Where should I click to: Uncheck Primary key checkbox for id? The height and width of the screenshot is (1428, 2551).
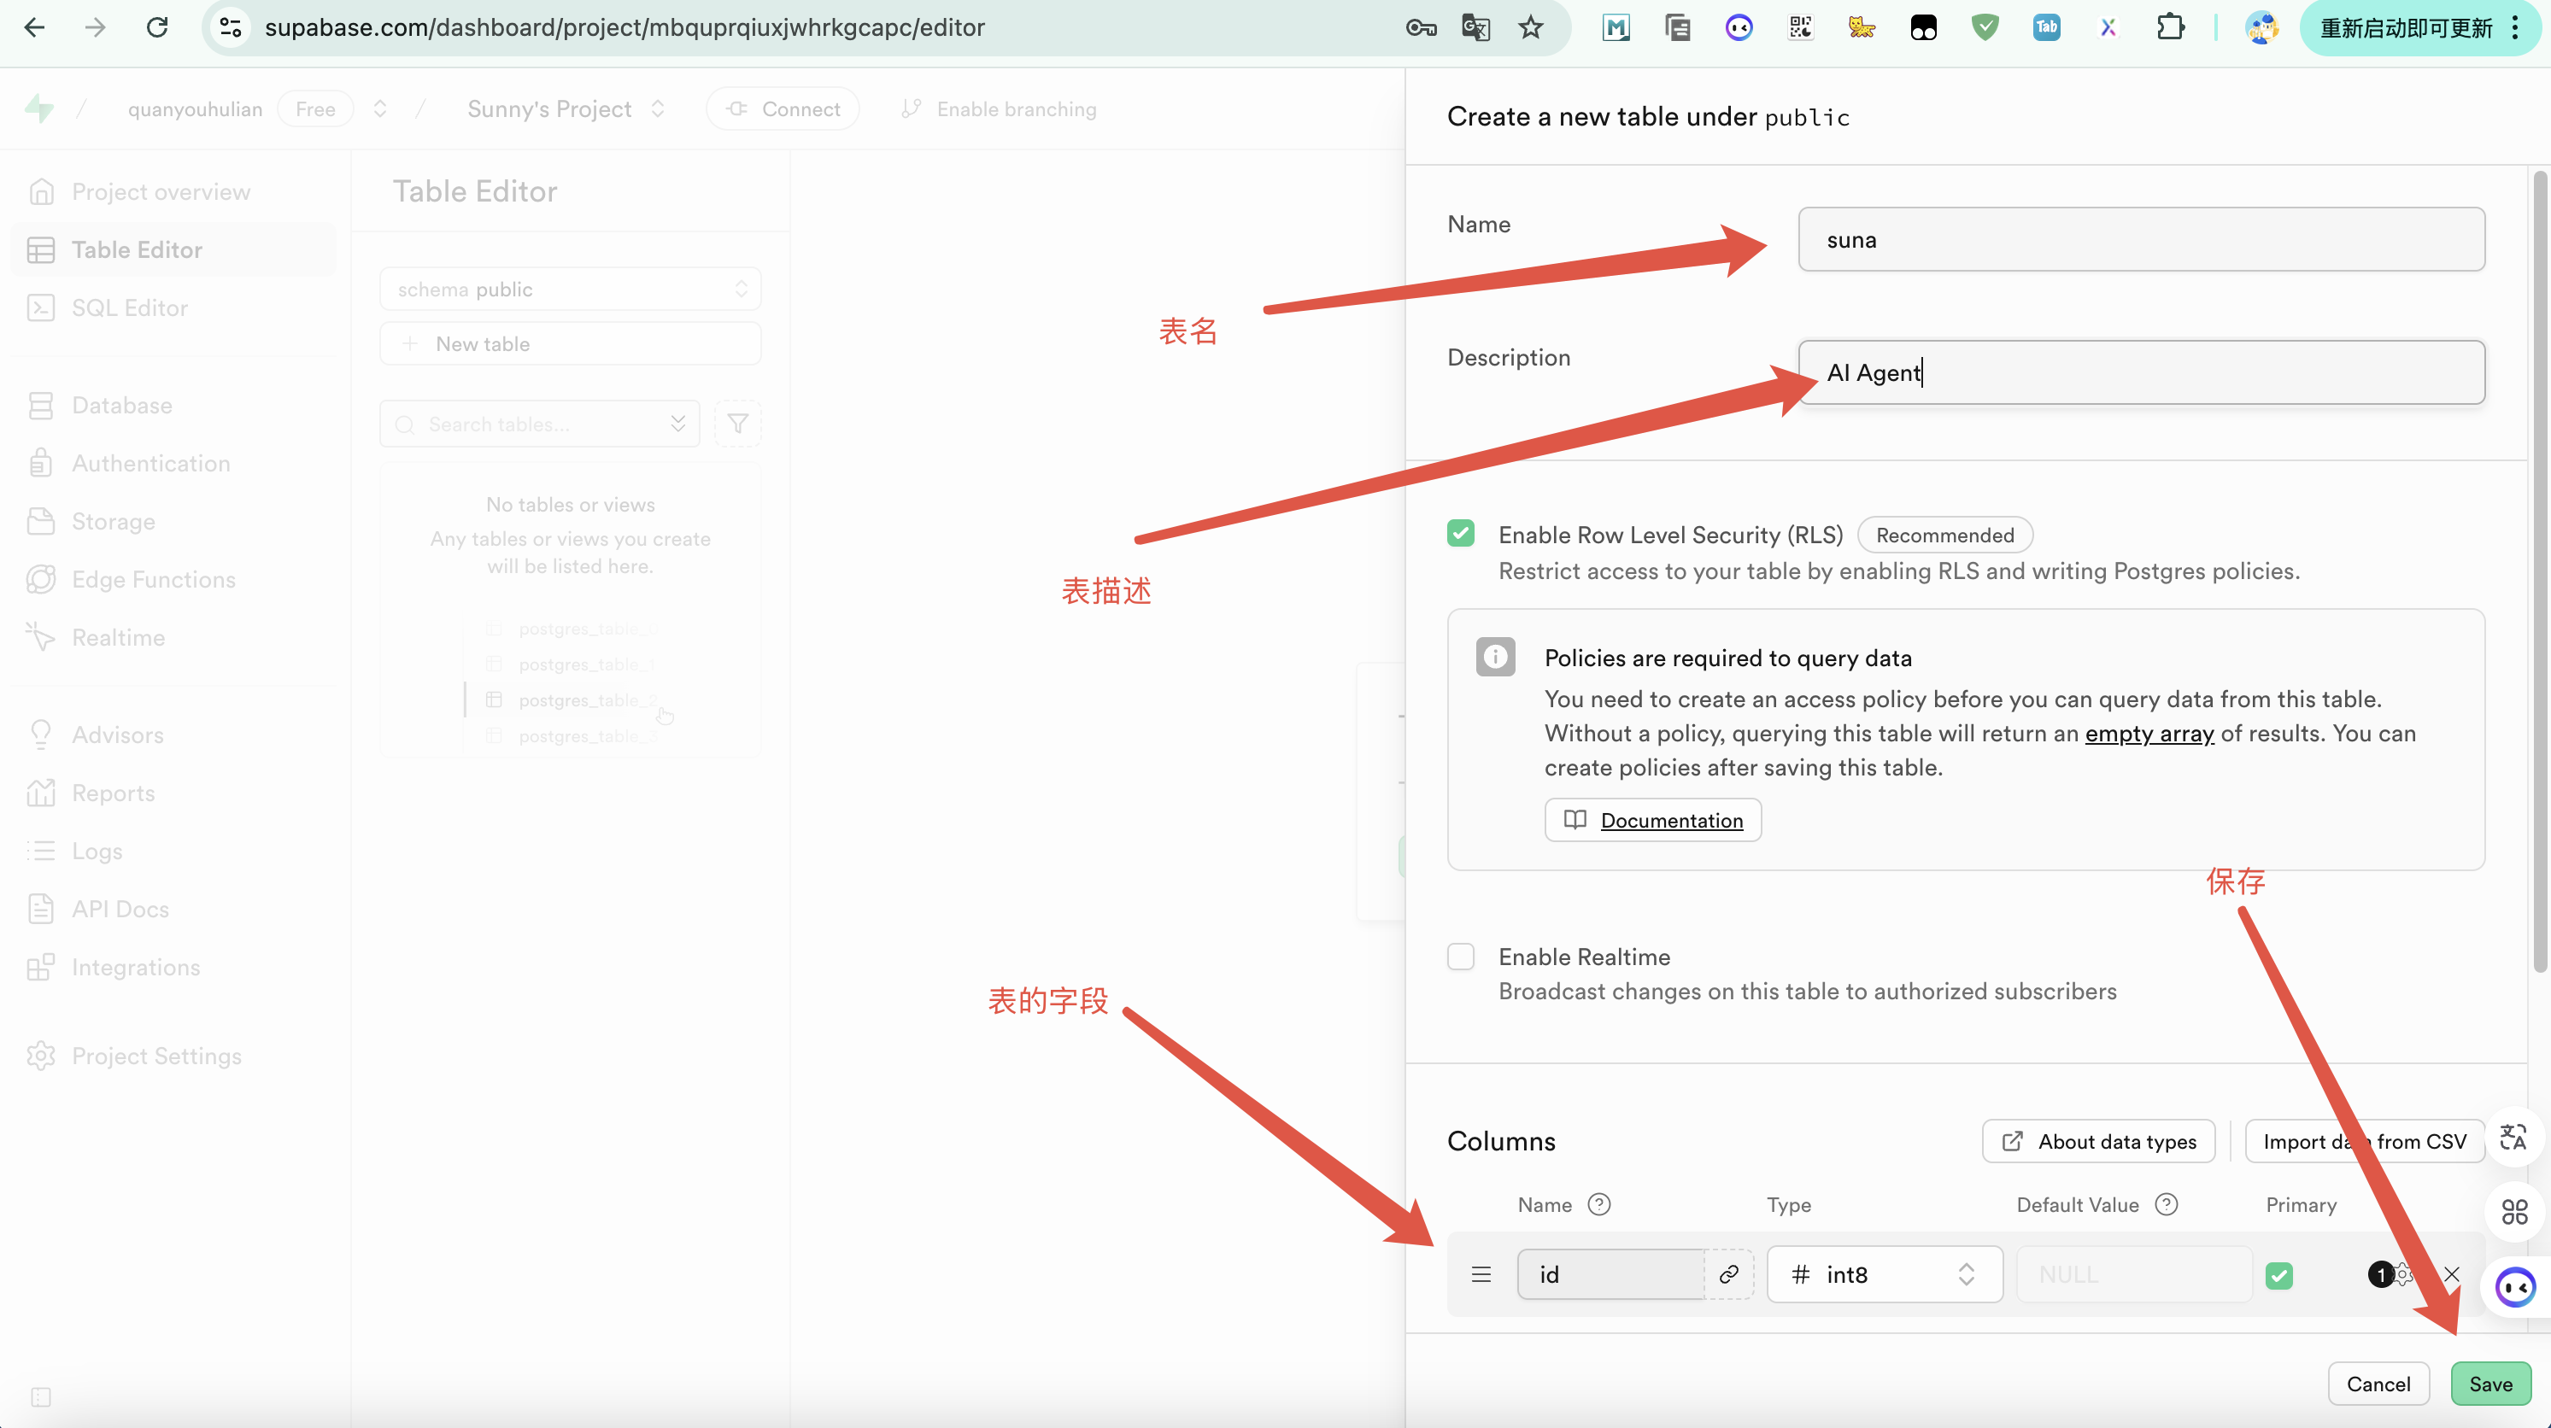point(2278,1274)
